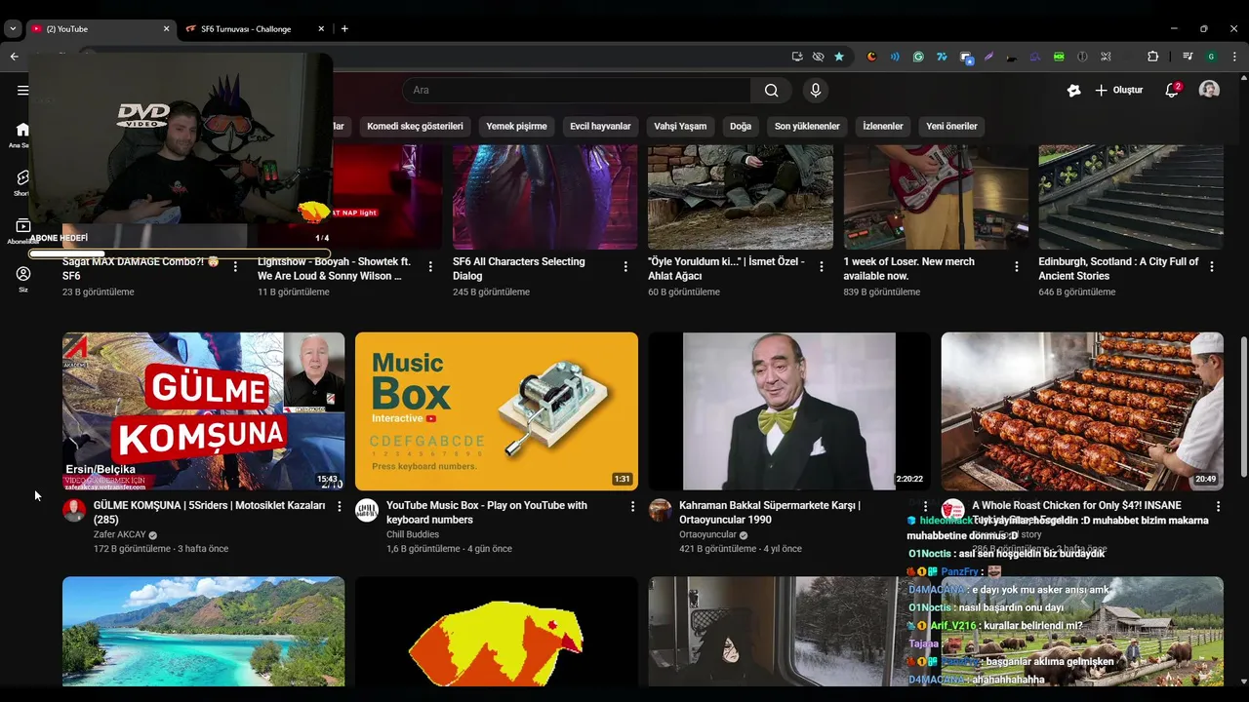Open the roast chicken rotisserie thumbnail
Image resolution: width=1249 pixels, height=702 pixels.
click(x=1082, y=411)
